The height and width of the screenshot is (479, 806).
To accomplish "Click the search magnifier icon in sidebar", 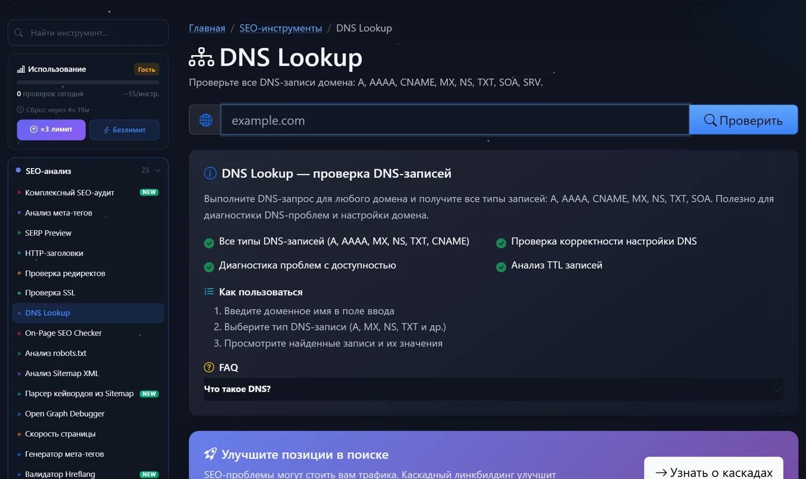I will pyautogui.click(x=19, y=33).
